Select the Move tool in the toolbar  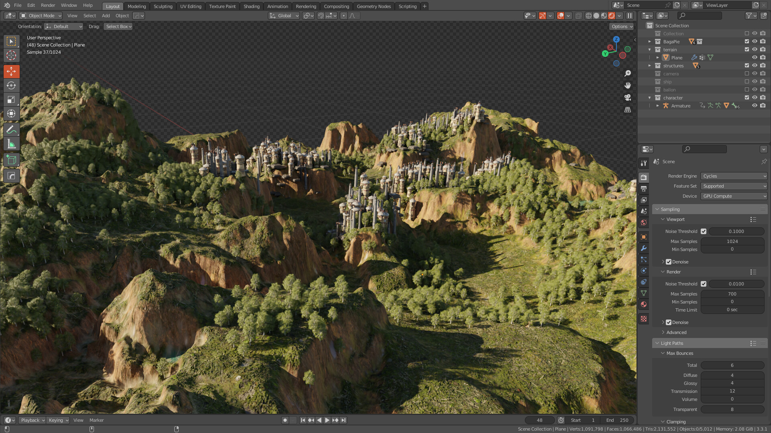point(11,71)
